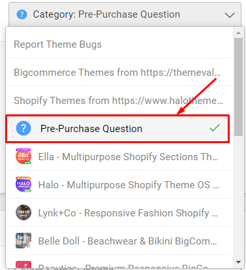The image size is (246, 270).
Task: Open the Category: Pre-Purchase Question combo box
Action: pos(125,14)
